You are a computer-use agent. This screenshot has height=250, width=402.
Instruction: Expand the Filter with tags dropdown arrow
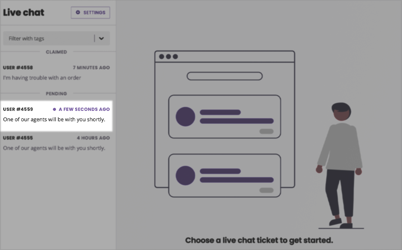101,39
